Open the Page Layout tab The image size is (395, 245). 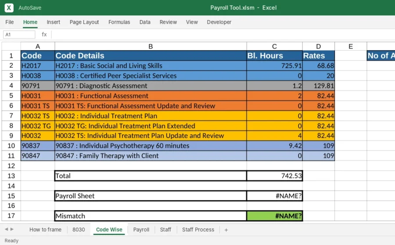pos(84,22)
